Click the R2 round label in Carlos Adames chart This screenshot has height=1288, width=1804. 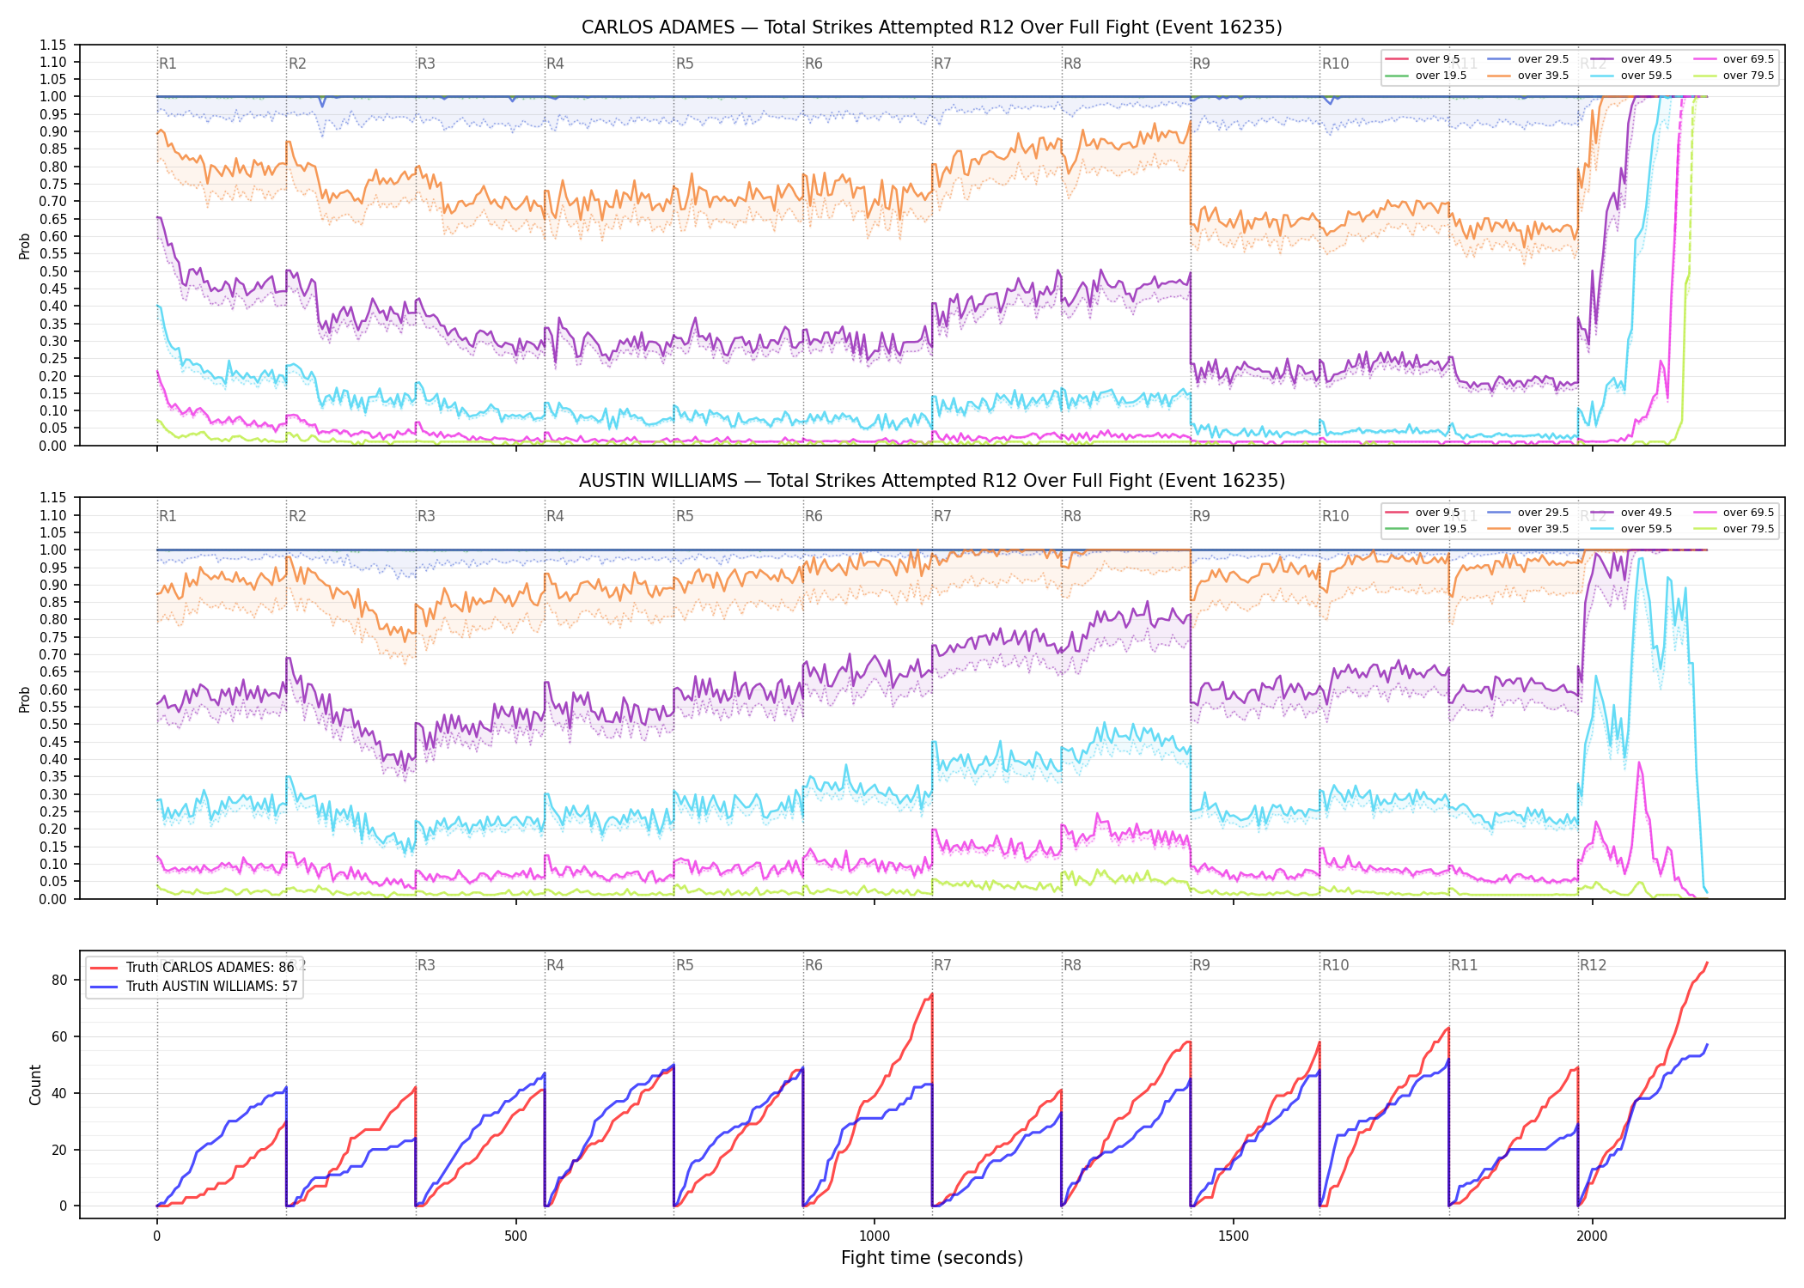(x=297, y=64)
